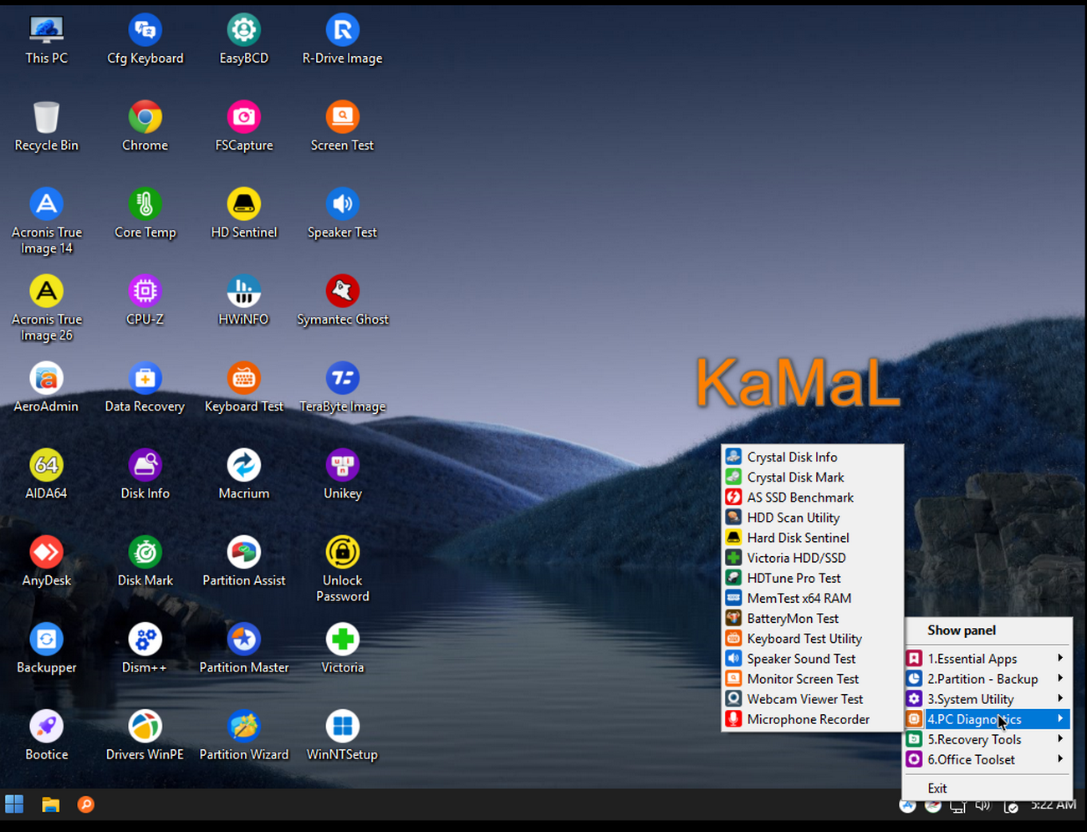Select Hard Disk Sentinel menu item

(813, 538)
